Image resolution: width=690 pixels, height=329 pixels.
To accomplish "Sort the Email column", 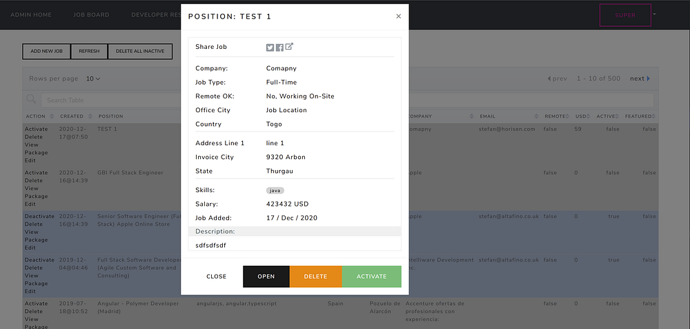I will [x=535, y=116].
